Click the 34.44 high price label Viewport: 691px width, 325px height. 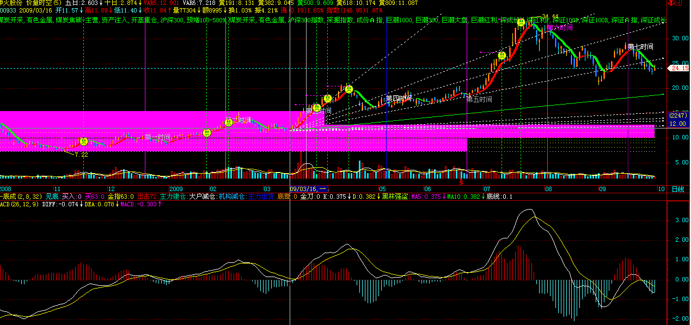tap(550, 16)
